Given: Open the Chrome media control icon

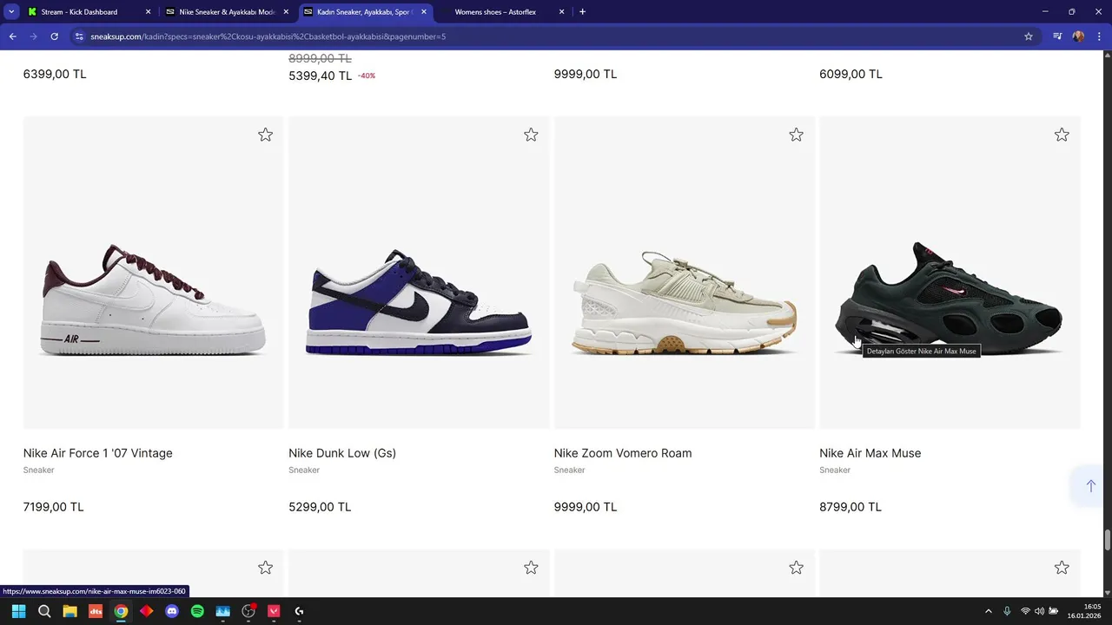Looking at the screenshot, I should pos(1057,36).
